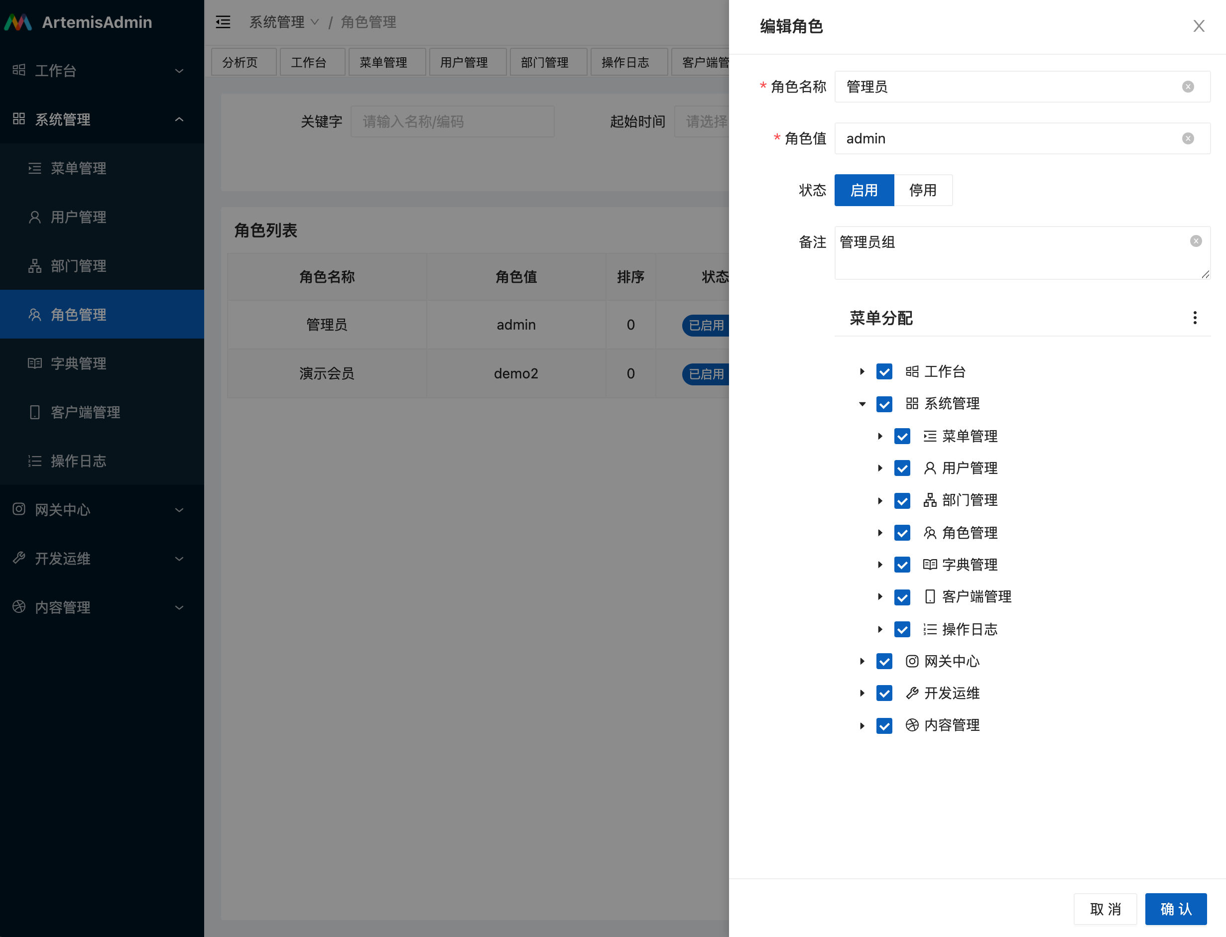Toggle the 角色管理 checkbox in menu tree
1226x937 pixels.
click(x=902, y=533)
